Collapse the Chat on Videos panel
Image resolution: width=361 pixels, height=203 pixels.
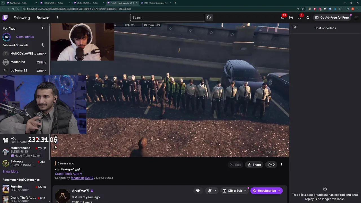pos(294,27)
